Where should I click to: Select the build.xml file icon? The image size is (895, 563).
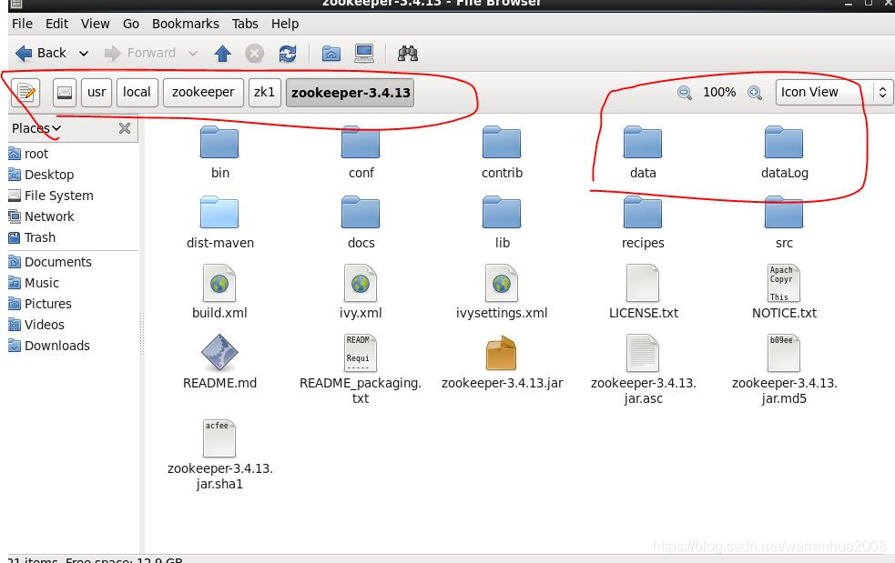click(x=219, y=283)
